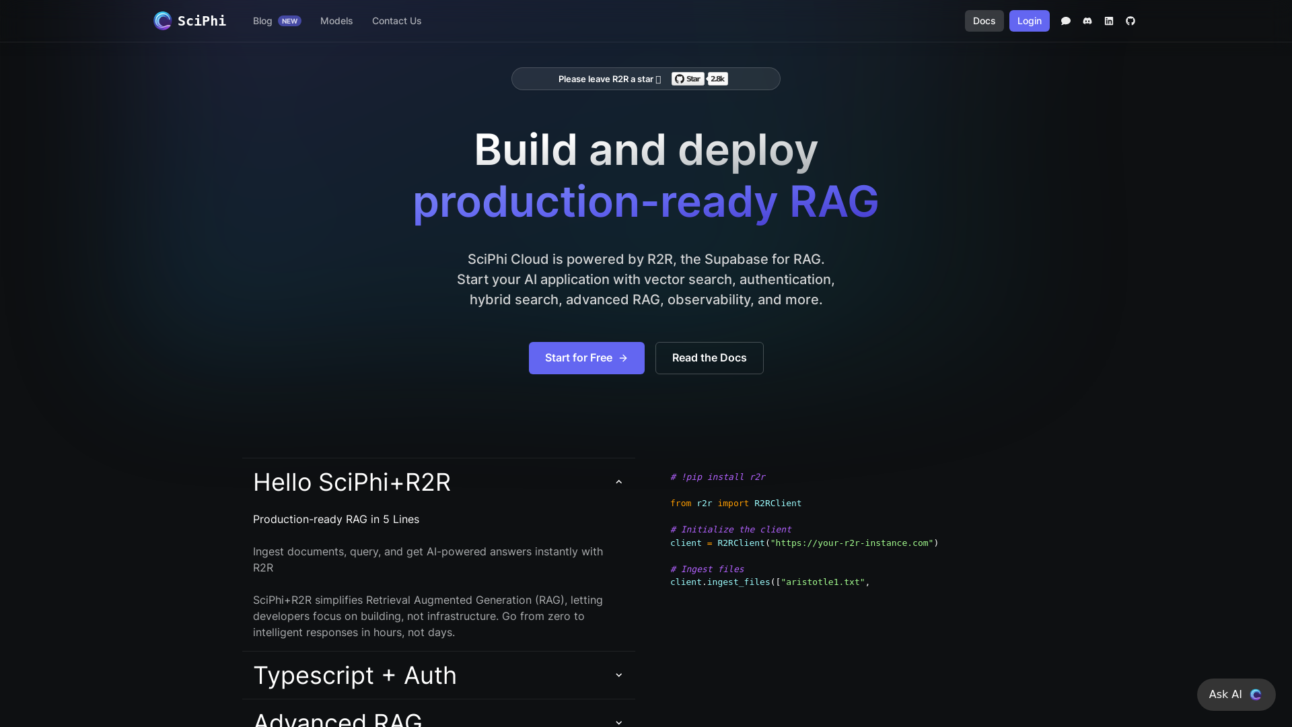Viewport: 1292px width, 727px height.
Task: Click 'Production-ready RAG in 5 Lines' text
Action: pyautogui.click(x=336, y=519)
